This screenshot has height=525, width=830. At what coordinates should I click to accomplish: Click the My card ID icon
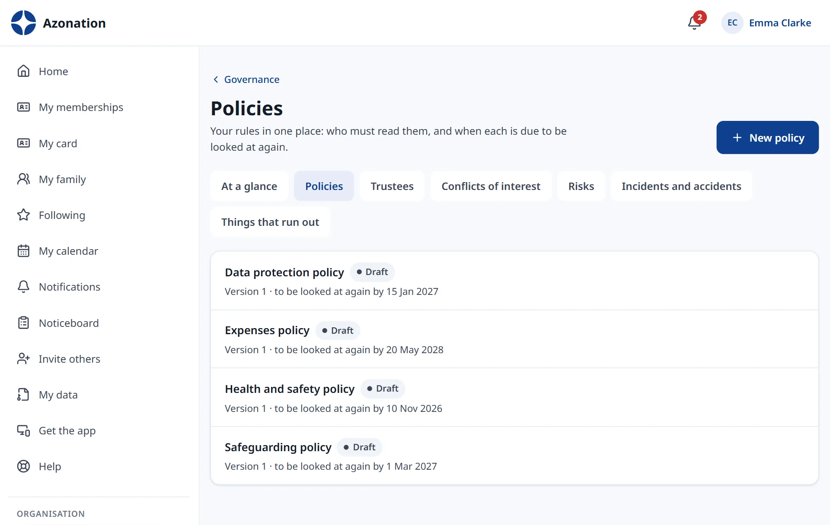coord(23,143)
